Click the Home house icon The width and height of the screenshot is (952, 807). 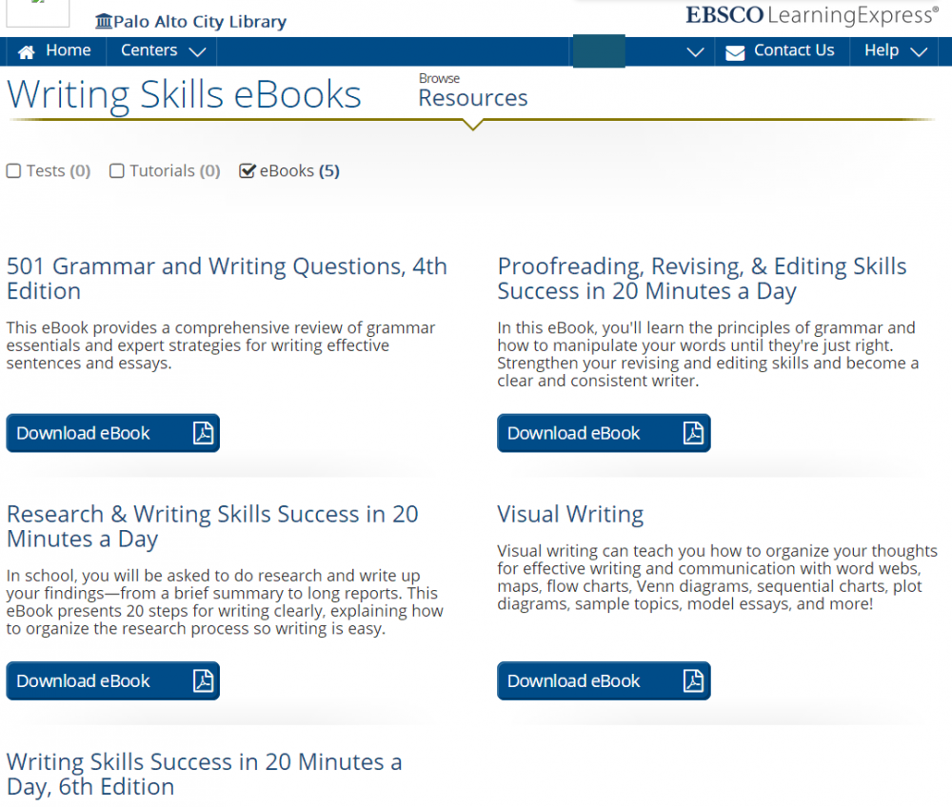pos(27,51)
